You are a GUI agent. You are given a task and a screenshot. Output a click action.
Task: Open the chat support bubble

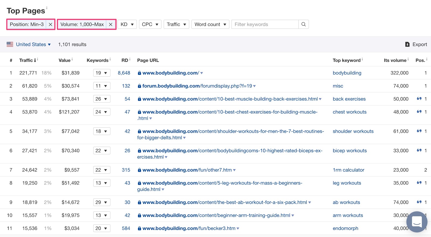(417, 222)
